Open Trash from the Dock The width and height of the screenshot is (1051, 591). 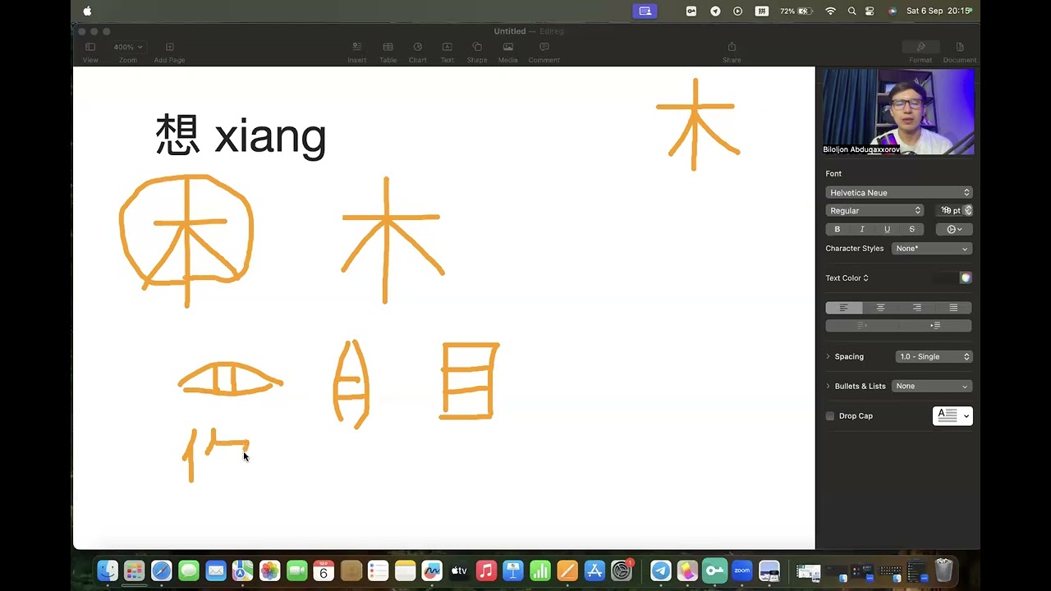coord(943,570)
